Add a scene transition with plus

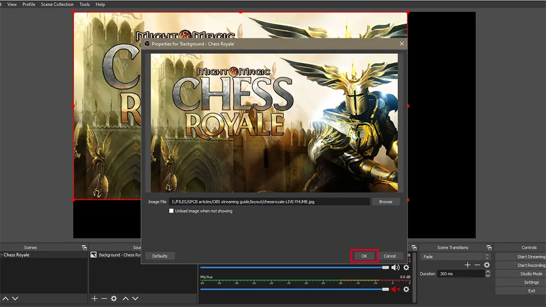[x=468, y=265]
